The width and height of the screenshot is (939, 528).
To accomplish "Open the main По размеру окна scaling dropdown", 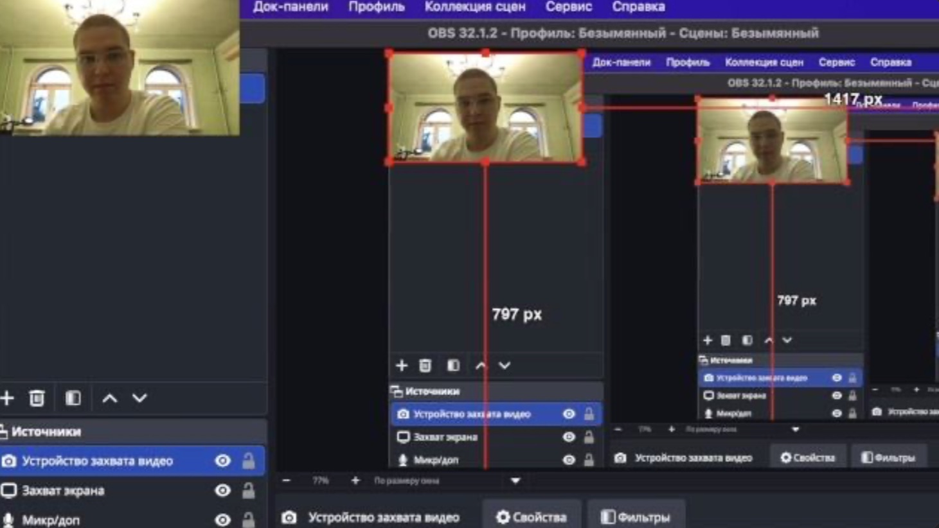I will (447, 480).
